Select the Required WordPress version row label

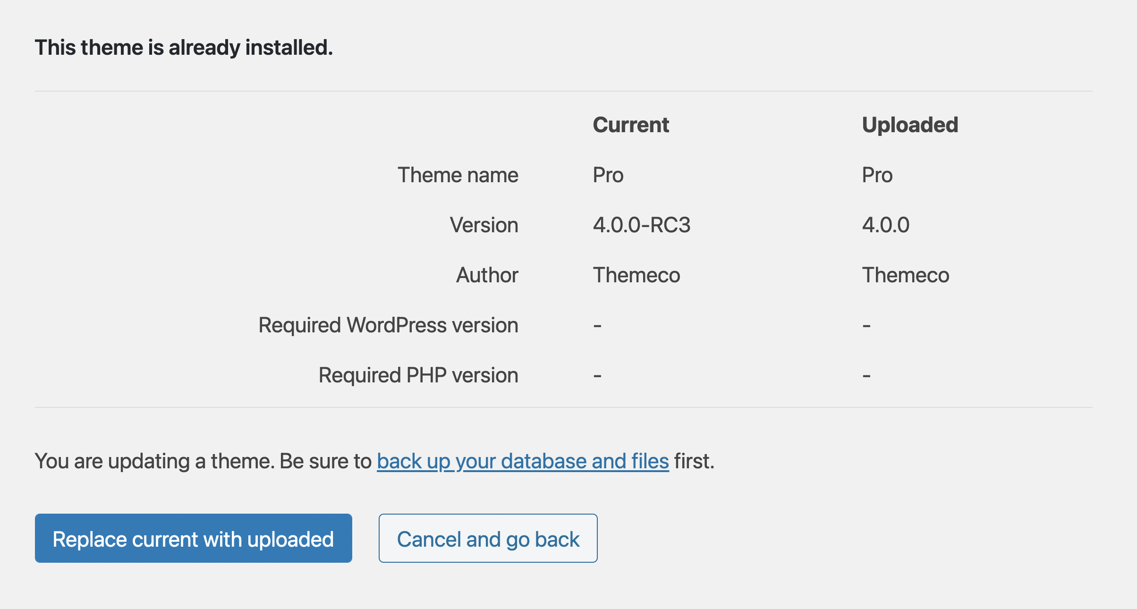[x=388, y=325]
